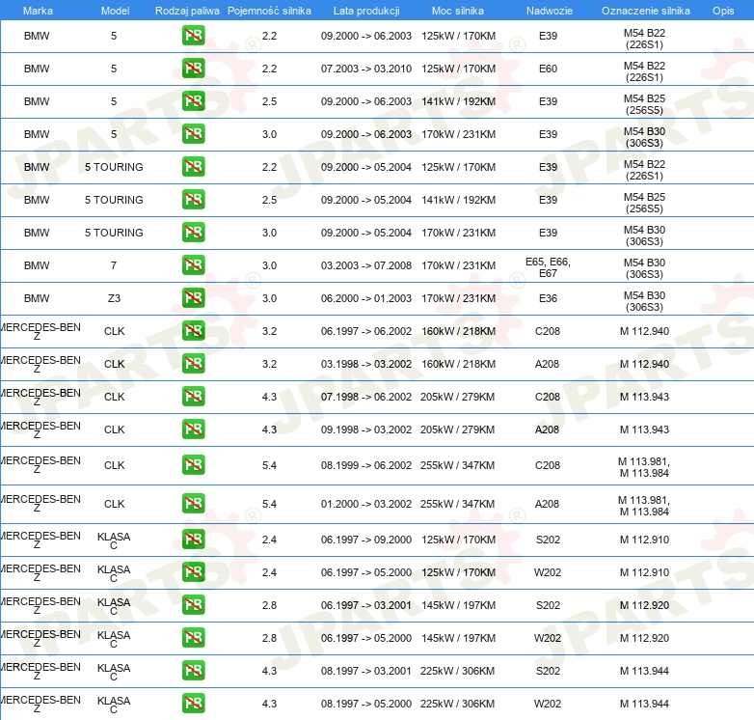Click the fuel icon in the 5 TOURING 3.0 row
The image size is (754, 720).
pos(193,232)
